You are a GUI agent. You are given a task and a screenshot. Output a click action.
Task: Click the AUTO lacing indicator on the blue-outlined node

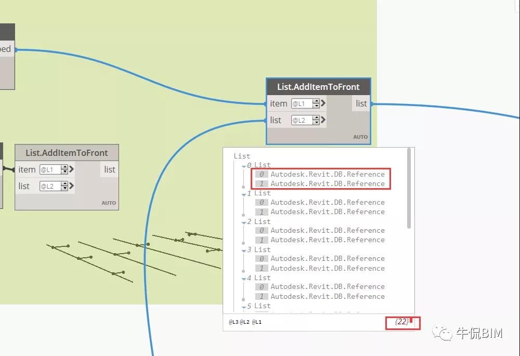tap(360, 137)
